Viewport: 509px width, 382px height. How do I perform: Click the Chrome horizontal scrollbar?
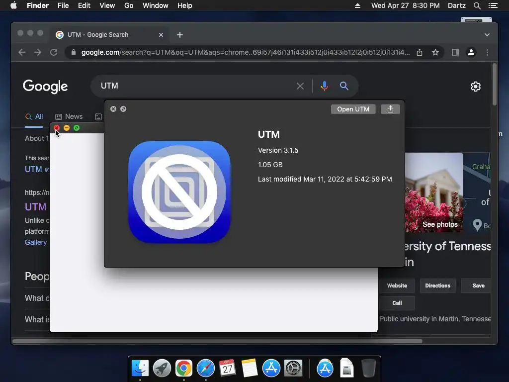pyautogui.click(x=217, y=341)
